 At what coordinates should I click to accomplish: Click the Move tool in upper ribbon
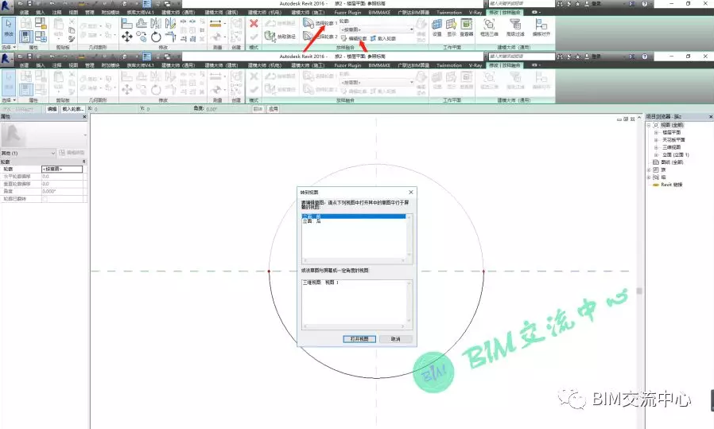click(x=127, y=37)
